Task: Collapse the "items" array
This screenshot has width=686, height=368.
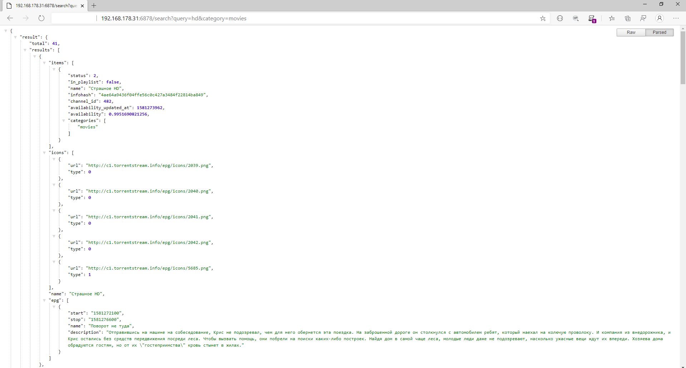Action: (45, 63)
